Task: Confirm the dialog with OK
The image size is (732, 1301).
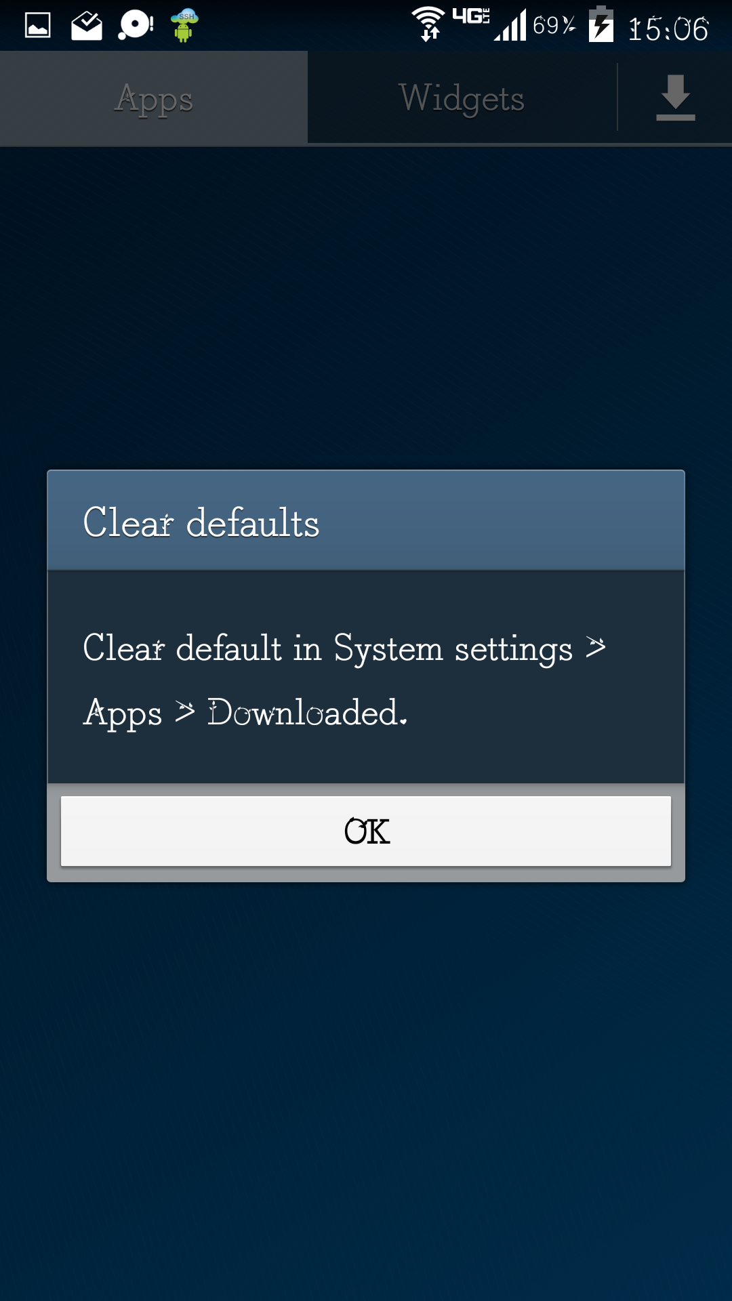Action: click(366, 831)
